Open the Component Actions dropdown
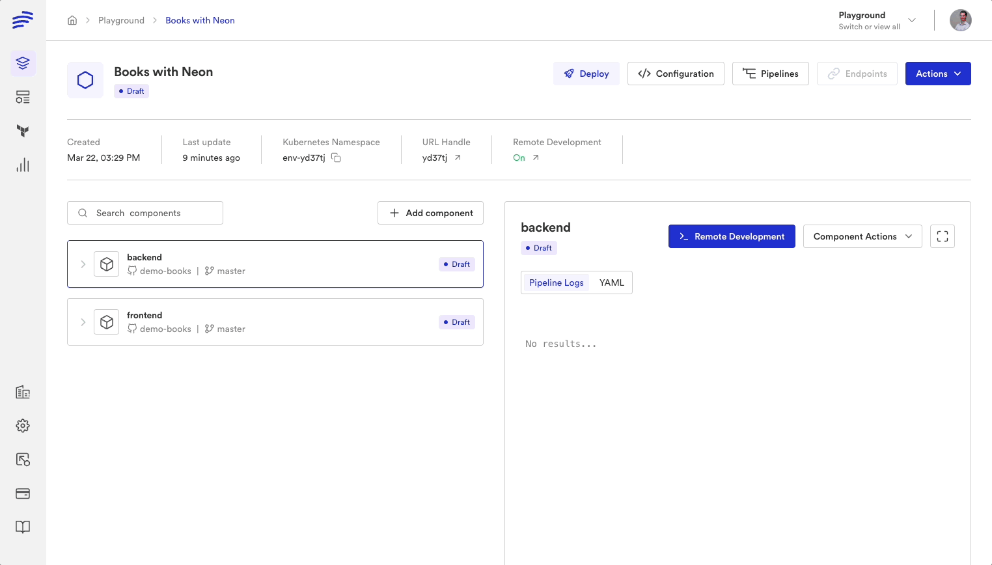The image size is (992, 565). pos(862,236)
